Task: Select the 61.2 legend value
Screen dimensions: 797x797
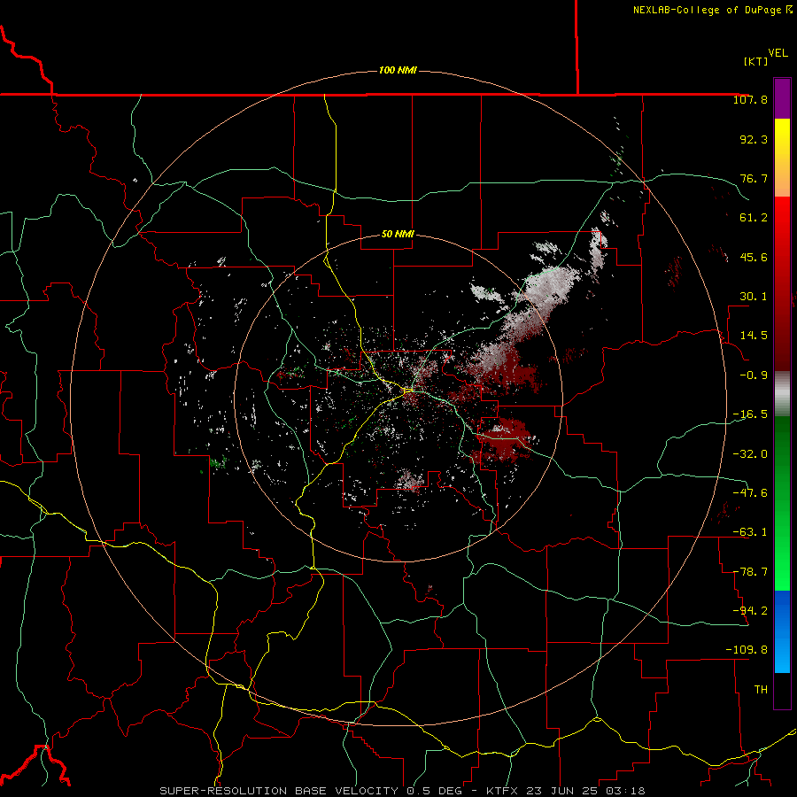Action: 754,218
